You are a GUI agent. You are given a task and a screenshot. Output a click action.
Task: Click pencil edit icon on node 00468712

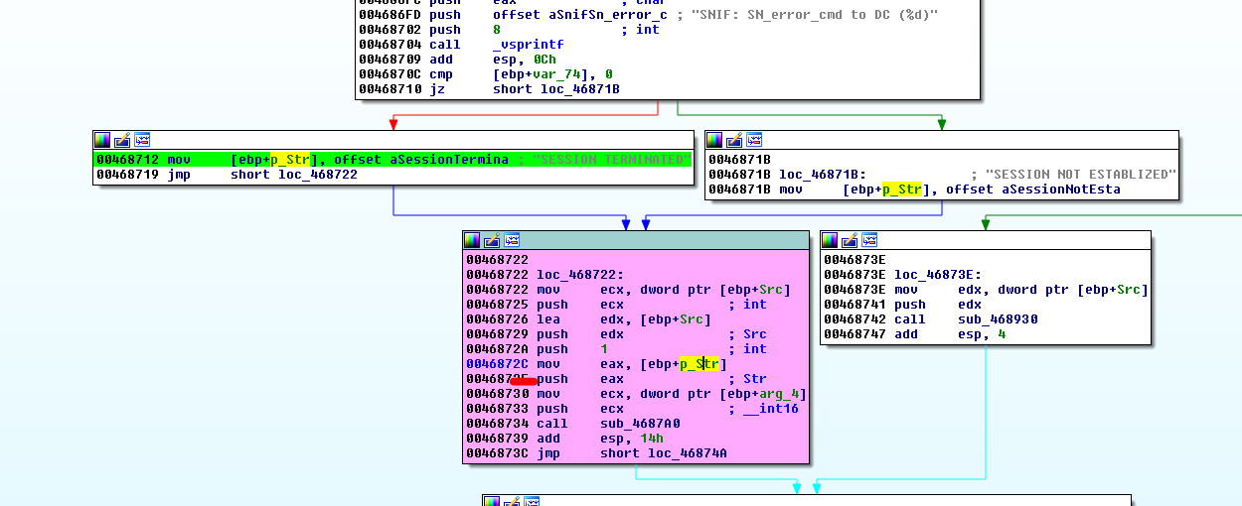pyautogui.click(x=122, y=140)
